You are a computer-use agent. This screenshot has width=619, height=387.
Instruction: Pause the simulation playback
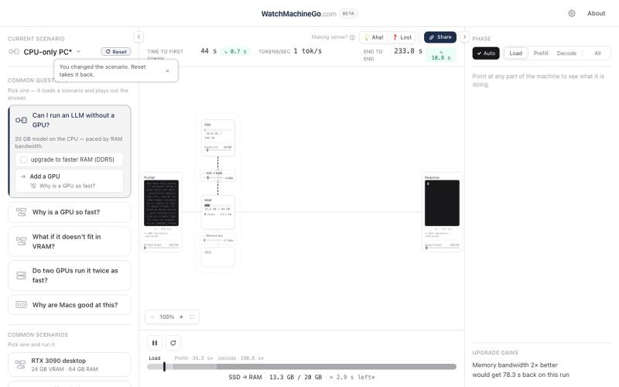[155, 343]
